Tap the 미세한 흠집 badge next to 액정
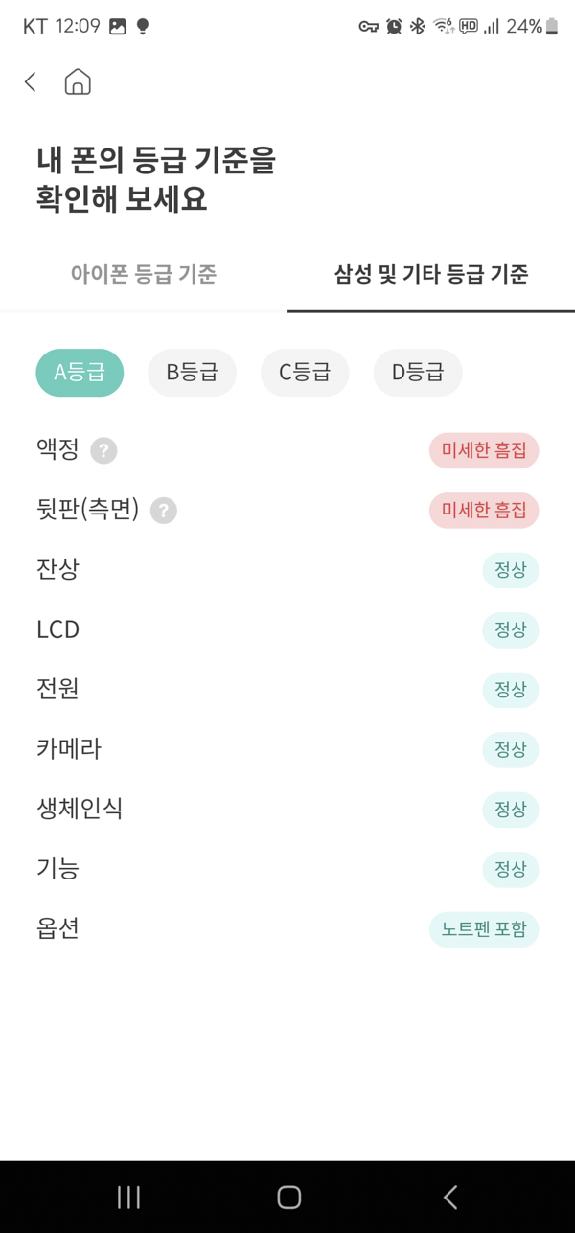Image resolution: width=575 pixels, height=1233 pixels. pyautogui.click(x=484, y=450)
